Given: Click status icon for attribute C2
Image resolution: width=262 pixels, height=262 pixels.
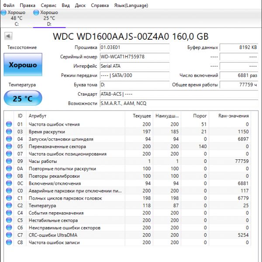Looking at the screenshot, I should (x=9, y=205).
